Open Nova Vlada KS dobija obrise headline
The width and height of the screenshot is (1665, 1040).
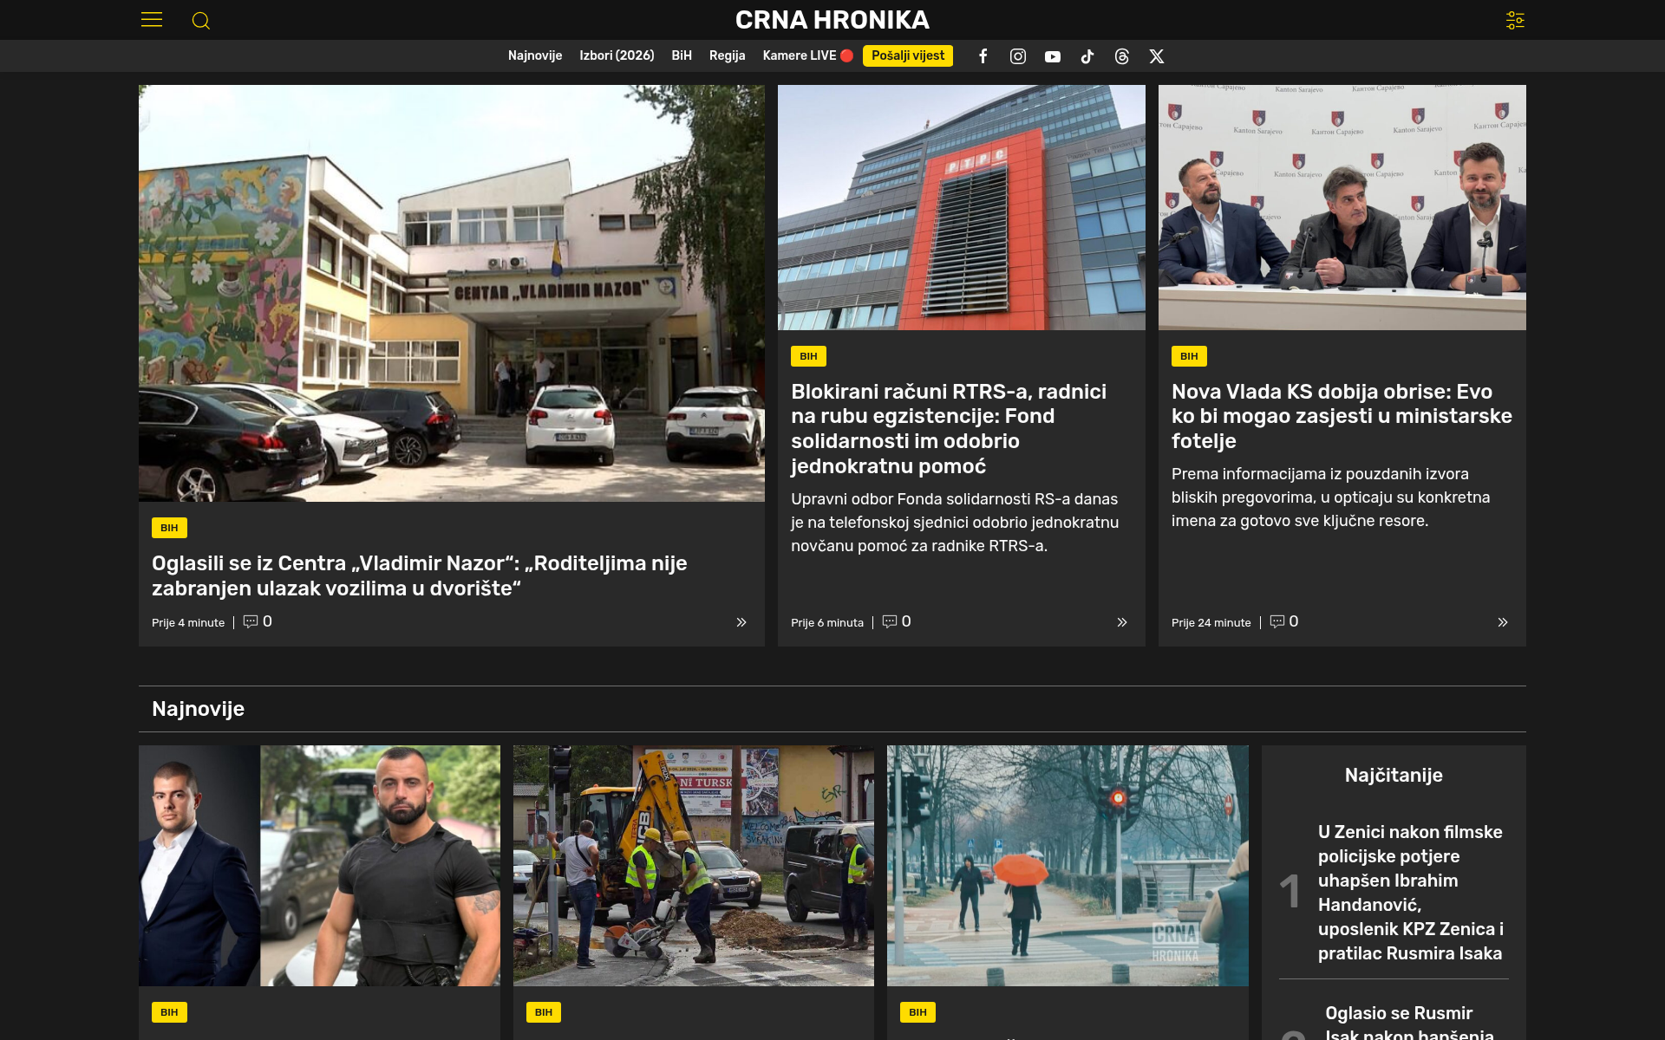[x=1342, y=416]
